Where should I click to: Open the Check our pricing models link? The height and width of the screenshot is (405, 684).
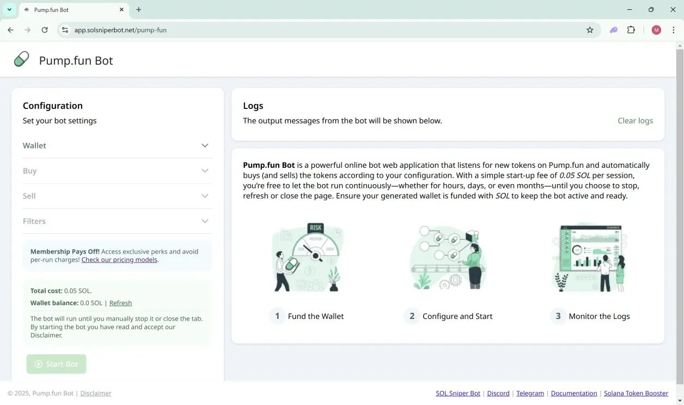pyautogui.click(x=119, y=259)
